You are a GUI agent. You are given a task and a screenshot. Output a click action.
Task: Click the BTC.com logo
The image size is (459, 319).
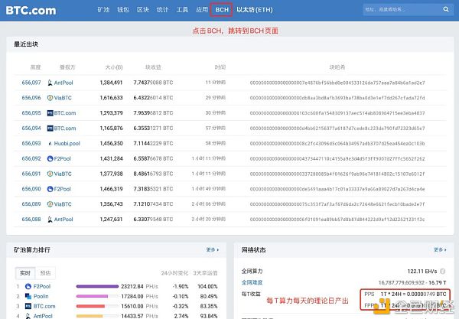(31, 10)
